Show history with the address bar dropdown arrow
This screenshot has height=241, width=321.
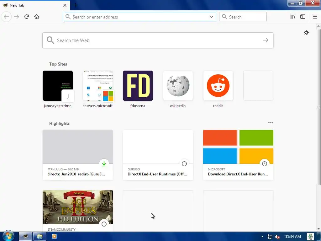[x=211, y=17]
